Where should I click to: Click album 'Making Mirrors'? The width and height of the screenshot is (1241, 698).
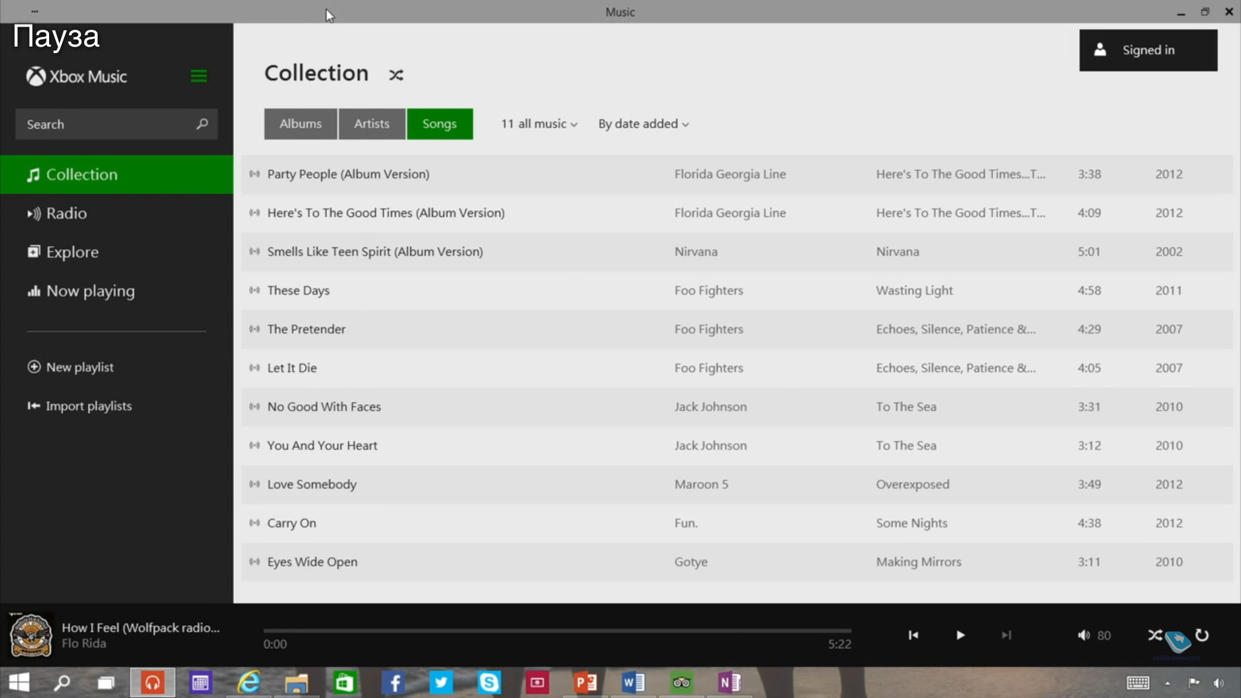click(918, 562)
